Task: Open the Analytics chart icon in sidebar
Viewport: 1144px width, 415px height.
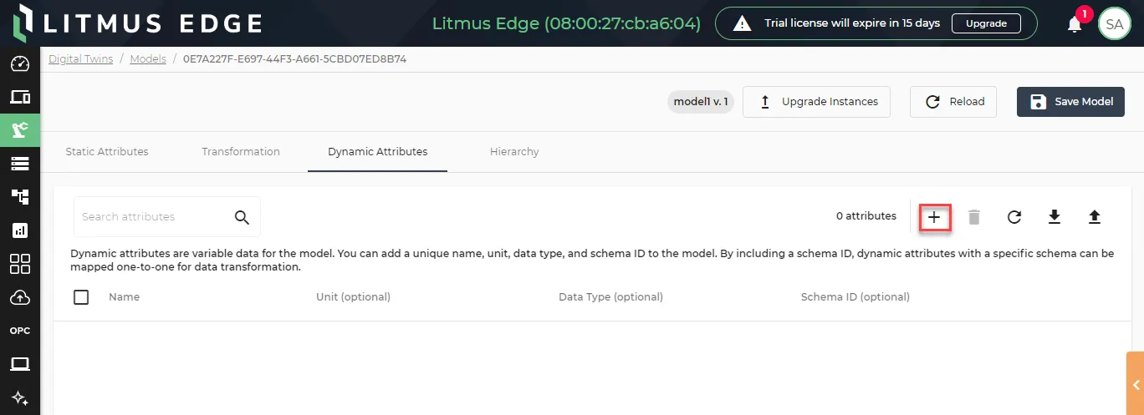Action: point(20,230)
